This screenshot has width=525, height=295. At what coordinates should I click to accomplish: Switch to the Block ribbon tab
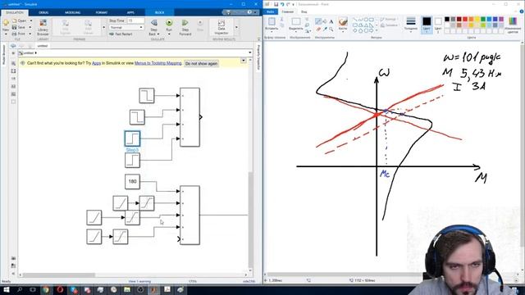[160, 12]
